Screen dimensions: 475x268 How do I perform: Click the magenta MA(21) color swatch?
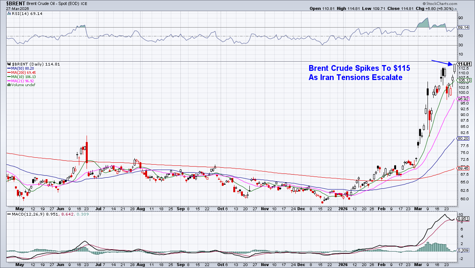coord(9,81)
